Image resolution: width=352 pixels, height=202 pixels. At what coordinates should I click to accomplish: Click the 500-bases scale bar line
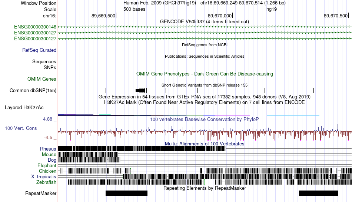pos(205,9)
